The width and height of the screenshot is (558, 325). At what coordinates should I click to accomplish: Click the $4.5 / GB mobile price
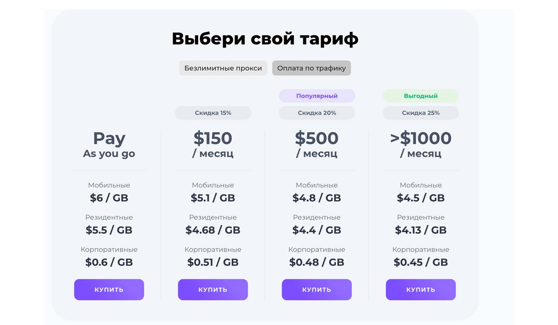pos(421,198)
